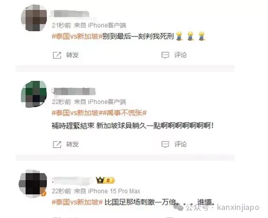Viewport: 268px width, 218px height.
Task: Open #泰国vs新加坡# hashtag in third post
Action: (77, 202)
